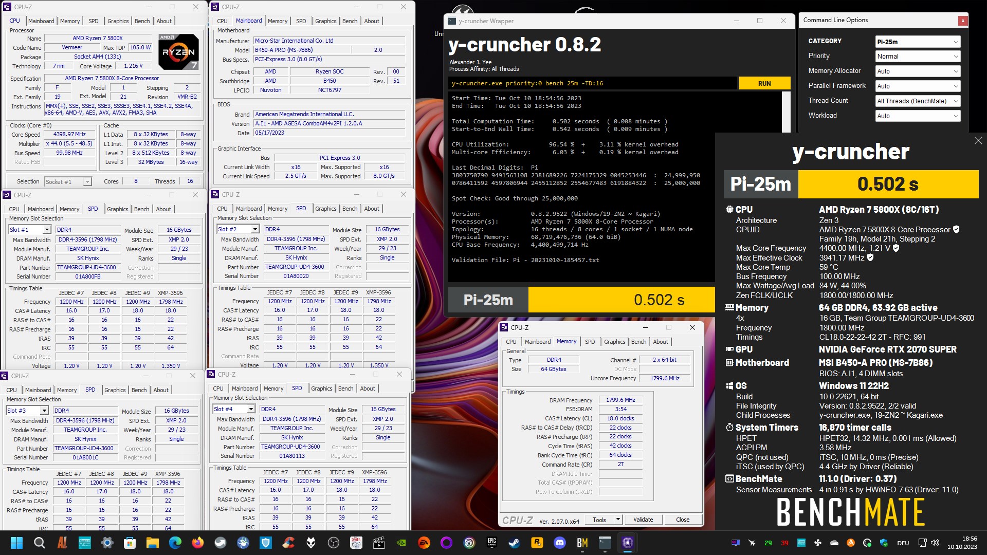Open the taskbar clock showing 18:56
Screen dimensions: 987x555
[x=962, y=543]
